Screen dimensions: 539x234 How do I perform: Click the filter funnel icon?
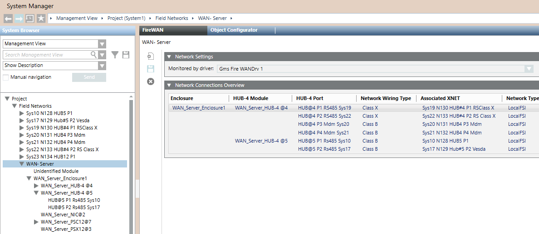pos(115,55)
